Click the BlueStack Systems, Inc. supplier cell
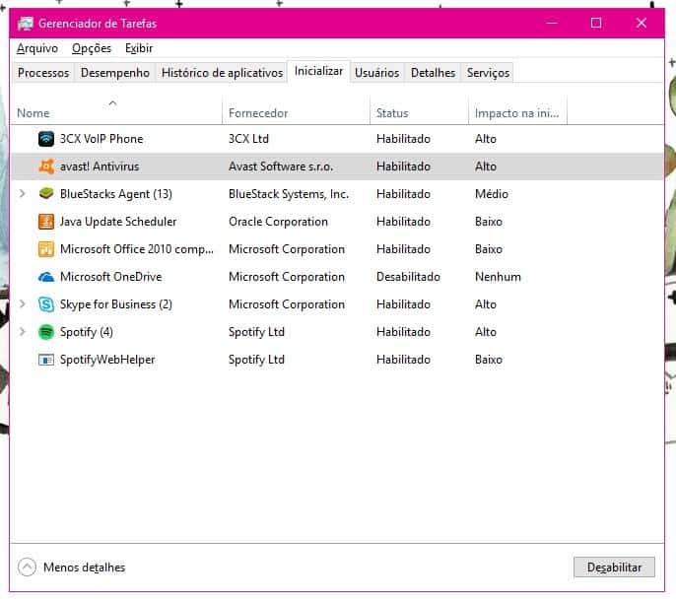This screenshot has height=601, width=676. 289,194
